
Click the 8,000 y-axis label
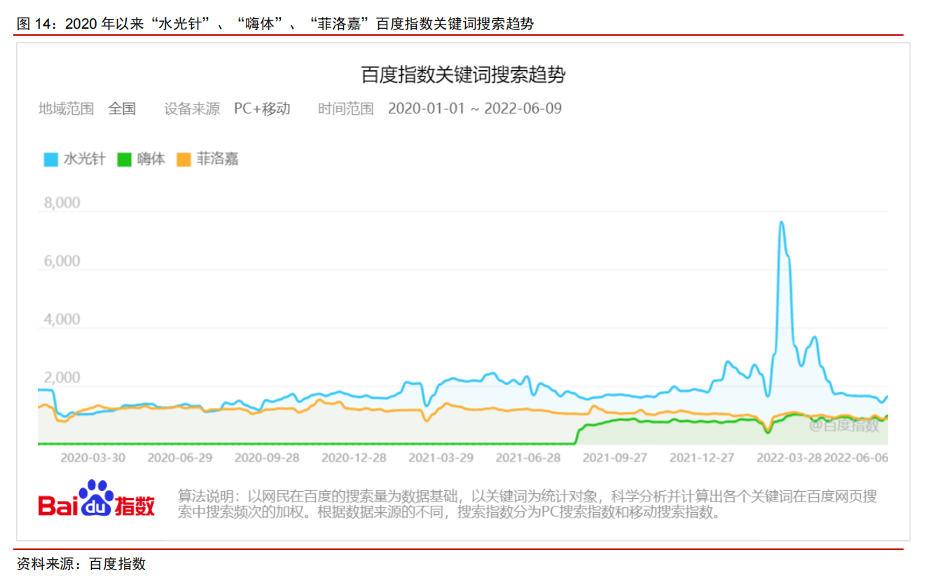coord(62,203)
